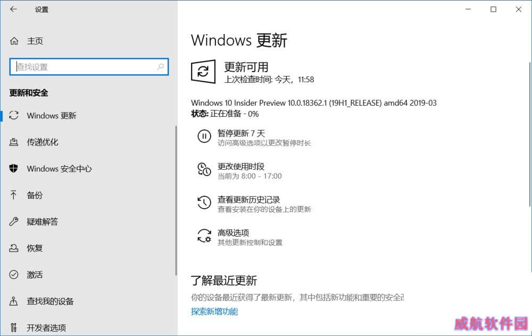Viewport: 532px width, 336px height.
Task: Click the 状态: 正在准备 - 0% status text
Action: [x=225, y=114]
